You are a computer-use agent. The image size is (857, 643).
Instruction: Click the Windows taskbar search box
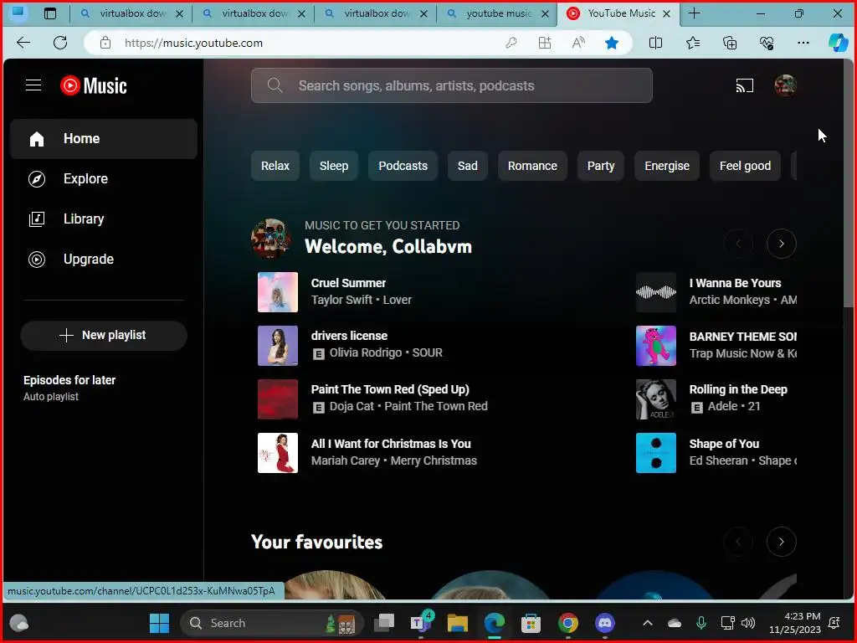point(272,623)
